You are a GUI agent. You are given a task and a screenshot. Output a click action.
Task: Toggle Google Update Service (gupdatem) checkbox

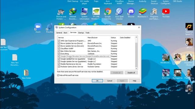[x=59, y=61]
